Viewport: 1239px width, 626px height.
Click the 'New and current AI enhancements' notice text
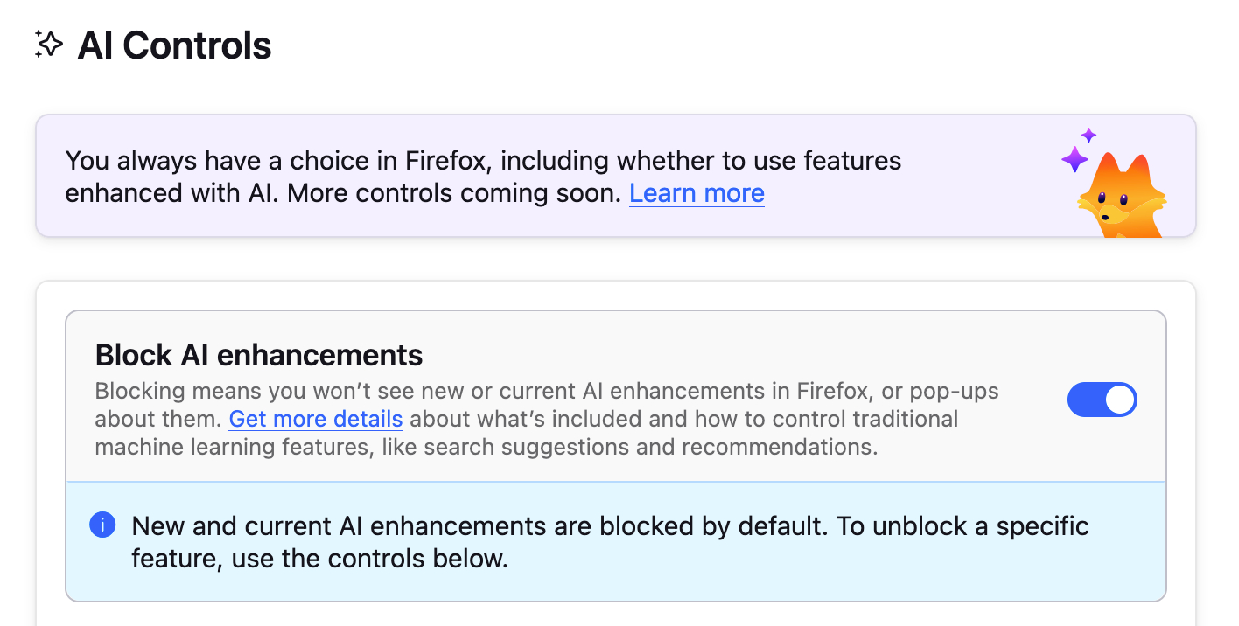point(437,526)
